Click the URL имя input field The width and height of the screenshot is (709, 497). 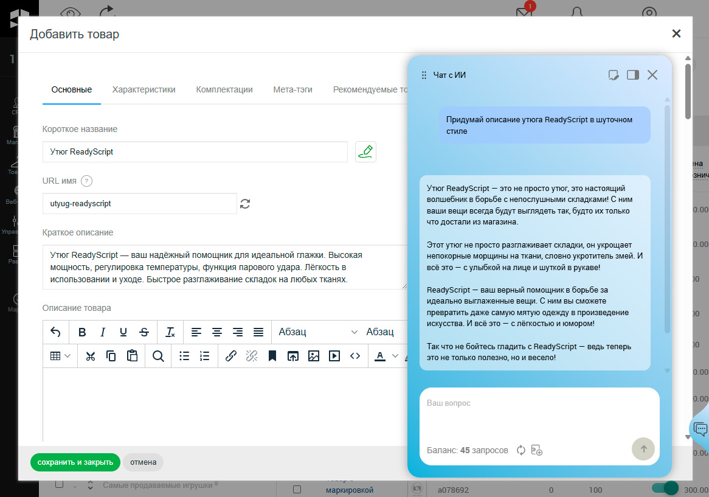(140, 204)
